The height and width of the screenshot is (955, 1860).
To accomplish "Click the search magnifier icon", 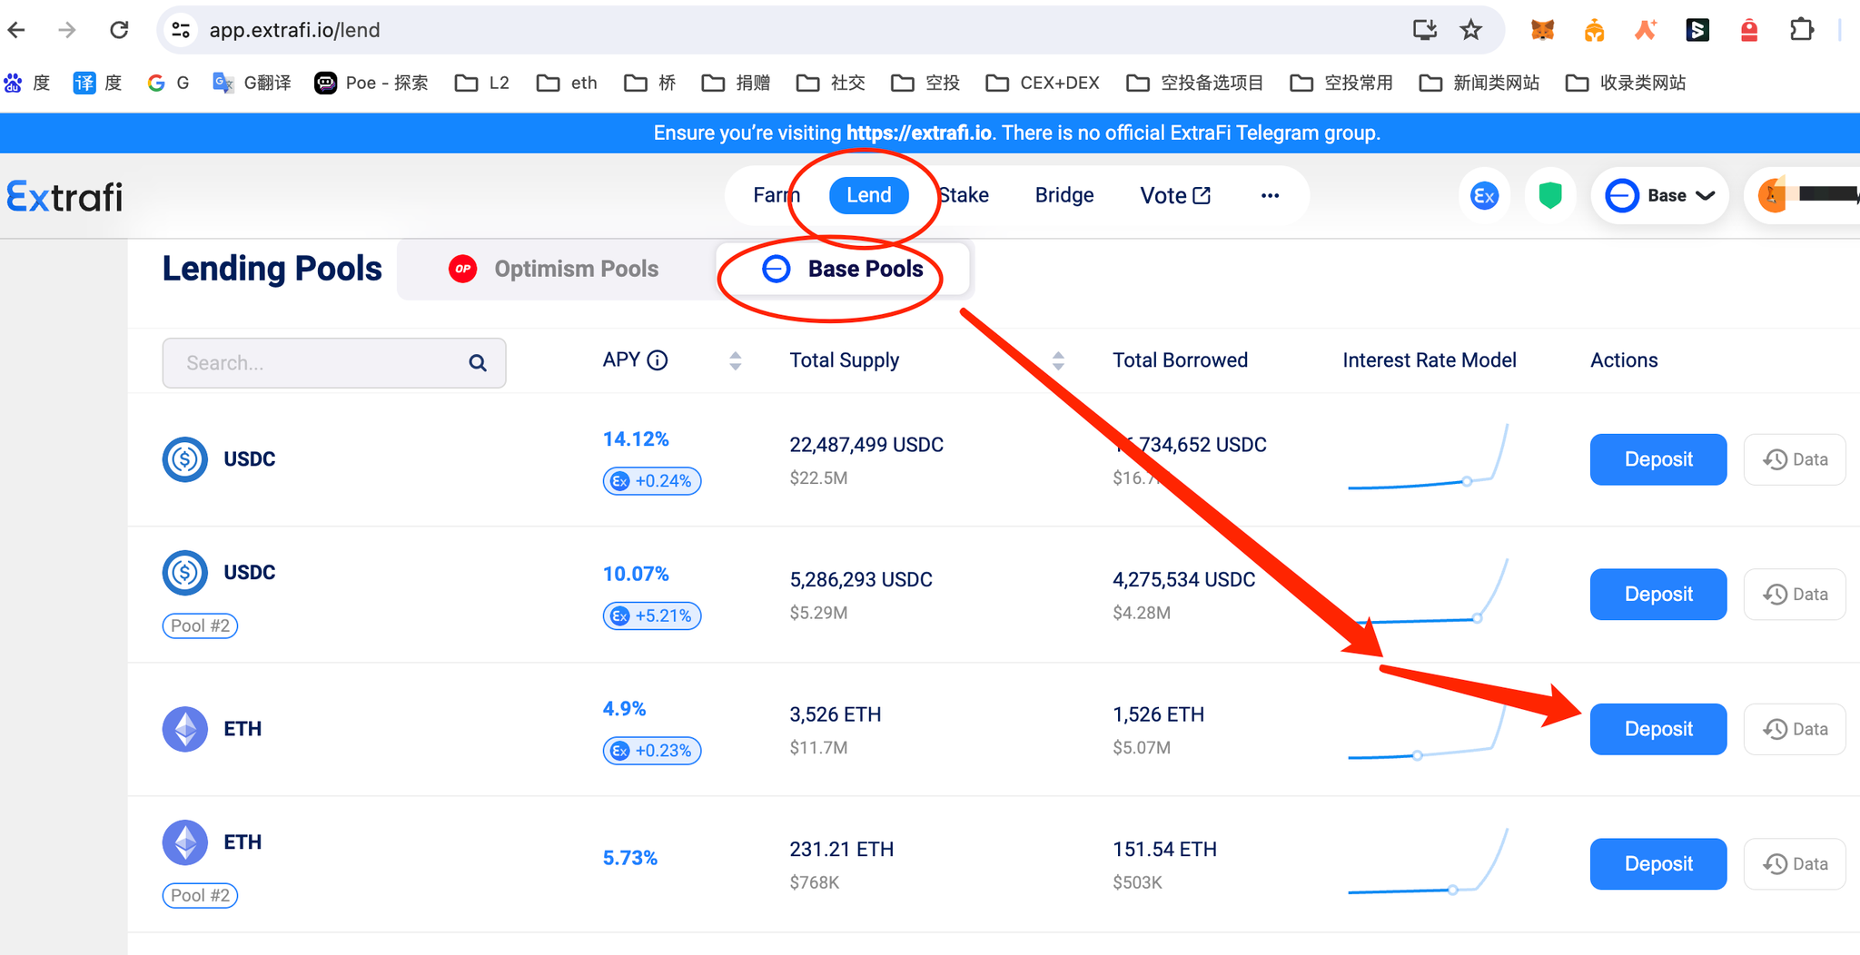I will tap(478, 363).
